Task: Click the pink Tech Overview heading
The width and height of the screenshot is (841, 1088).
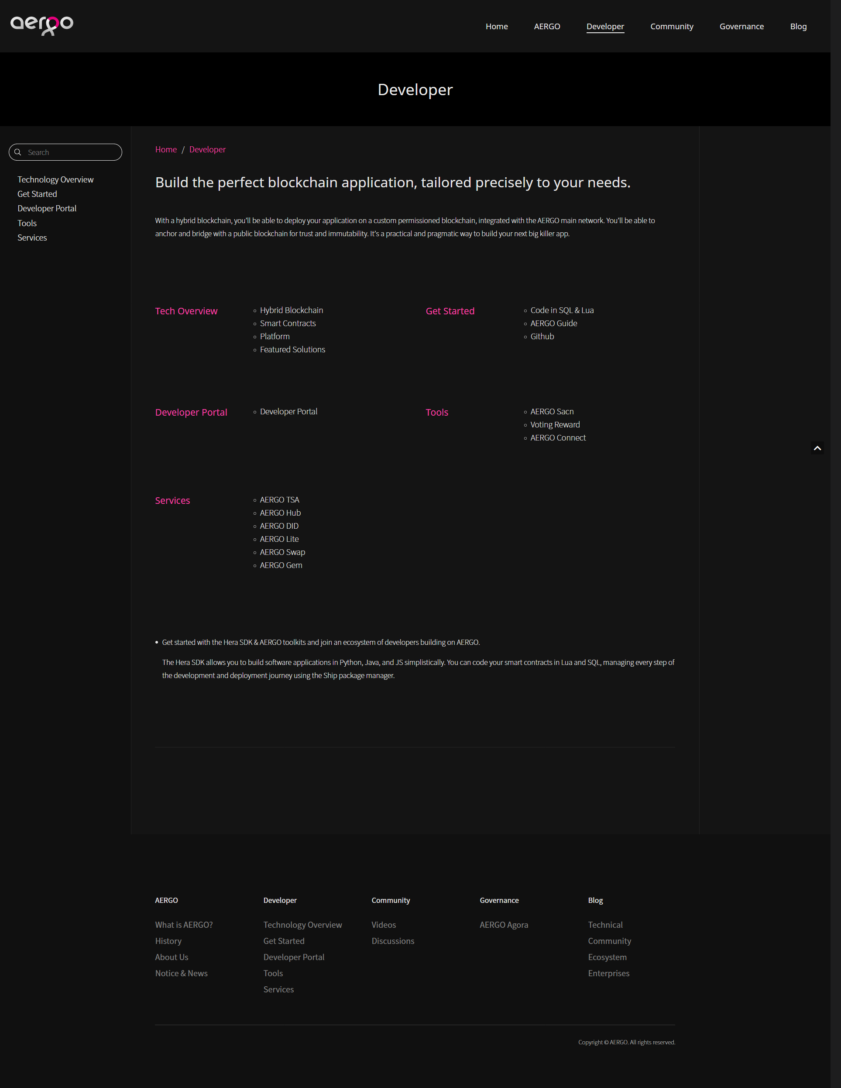Action: (186, 311)
